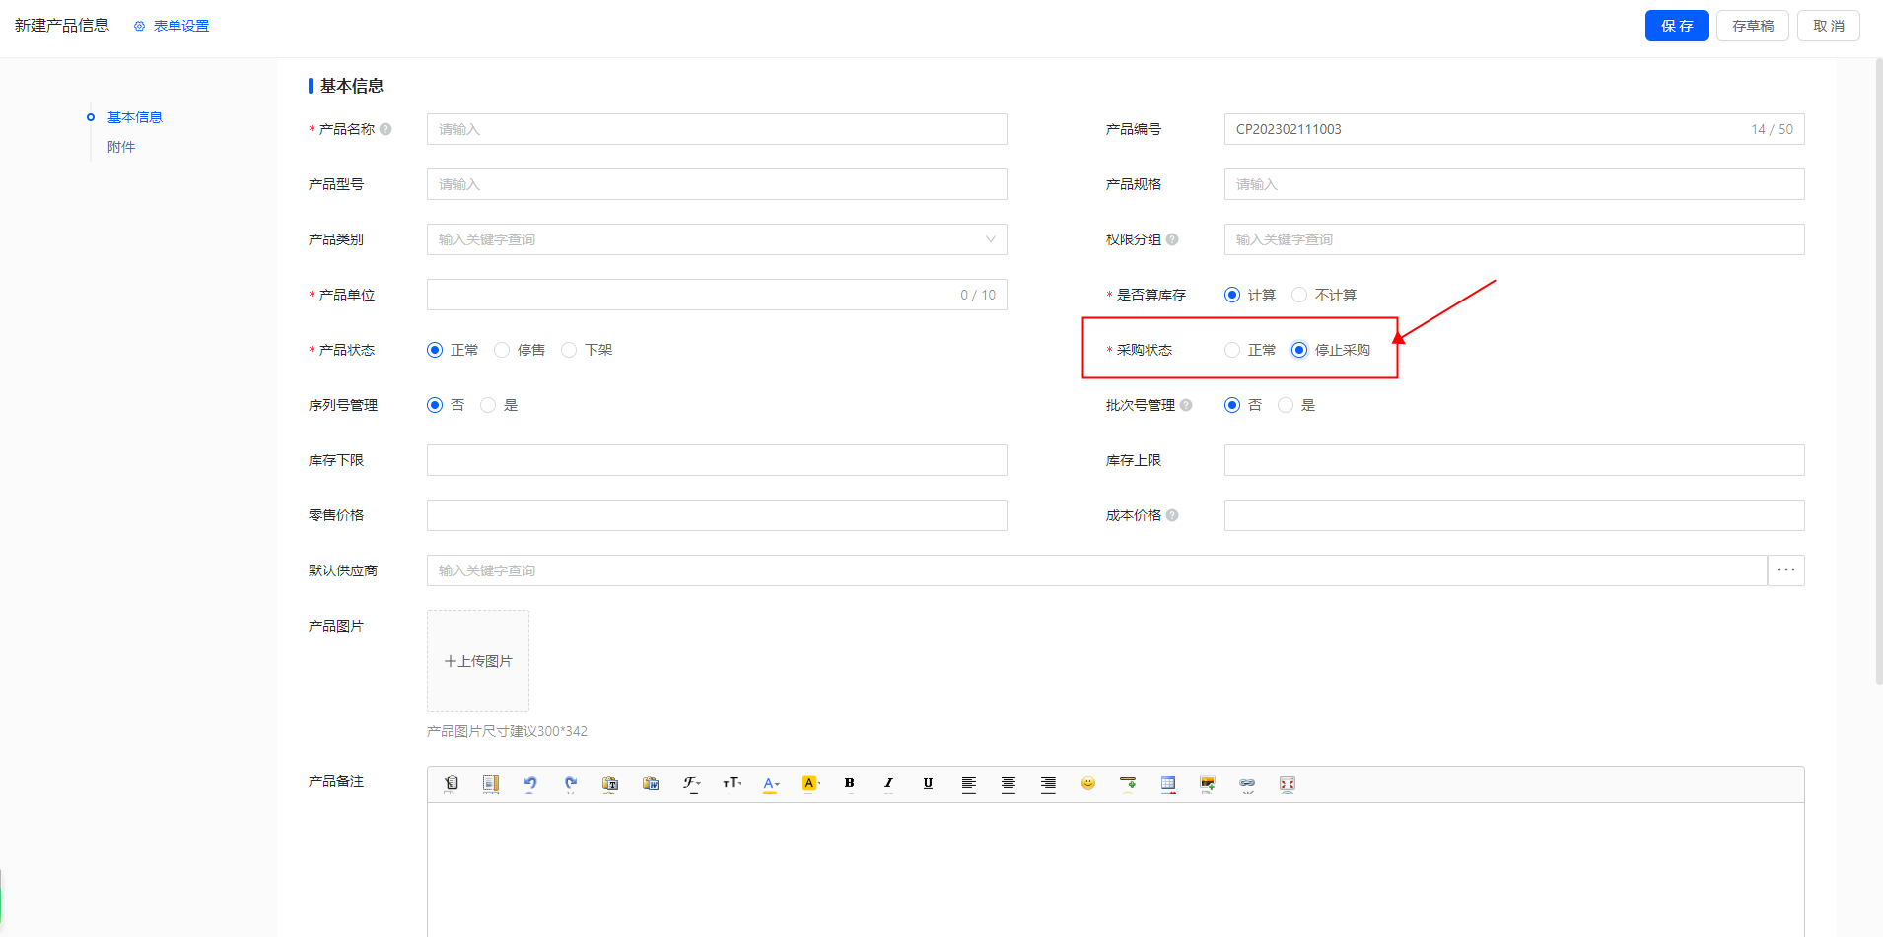Click the 产品编号 field with CP202302111003
1883x937 pixels.
click(1514, 129)
